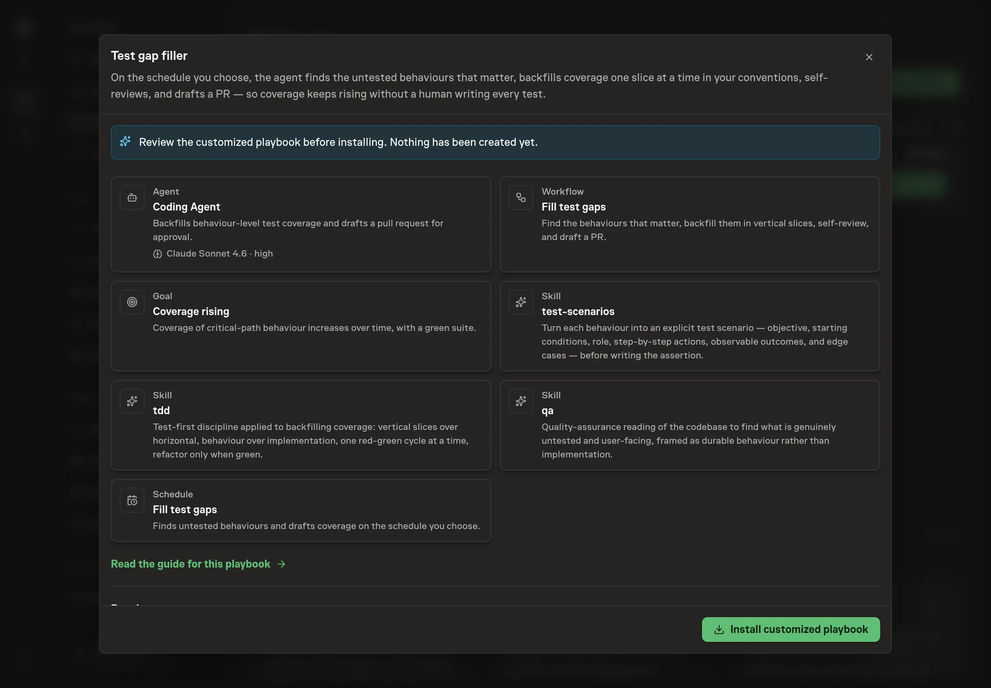Click the Goal category label

(x=162, y=296)
